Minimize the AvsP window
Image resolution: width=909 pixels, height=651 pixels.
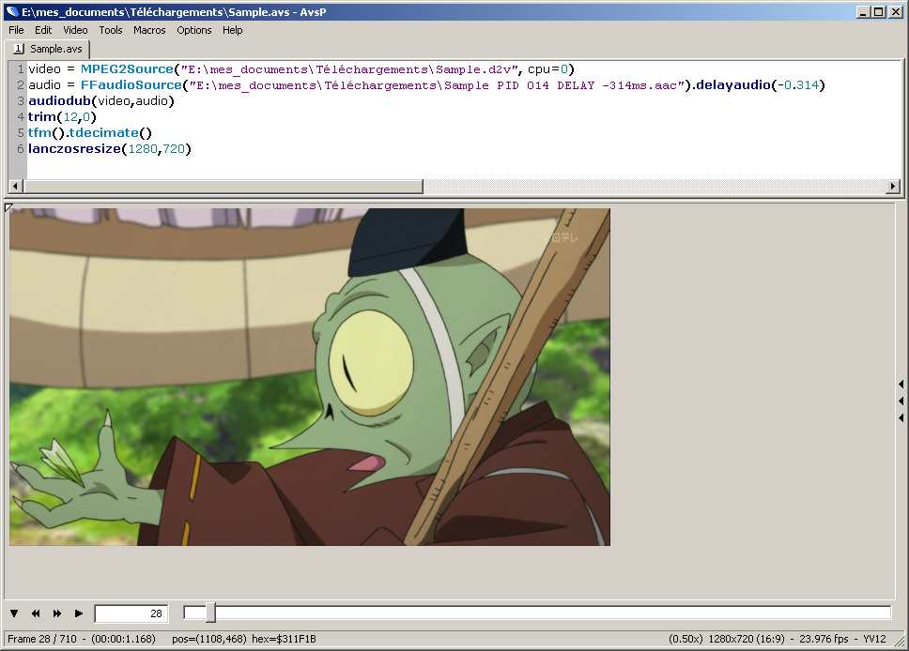(x=863, y=11)
